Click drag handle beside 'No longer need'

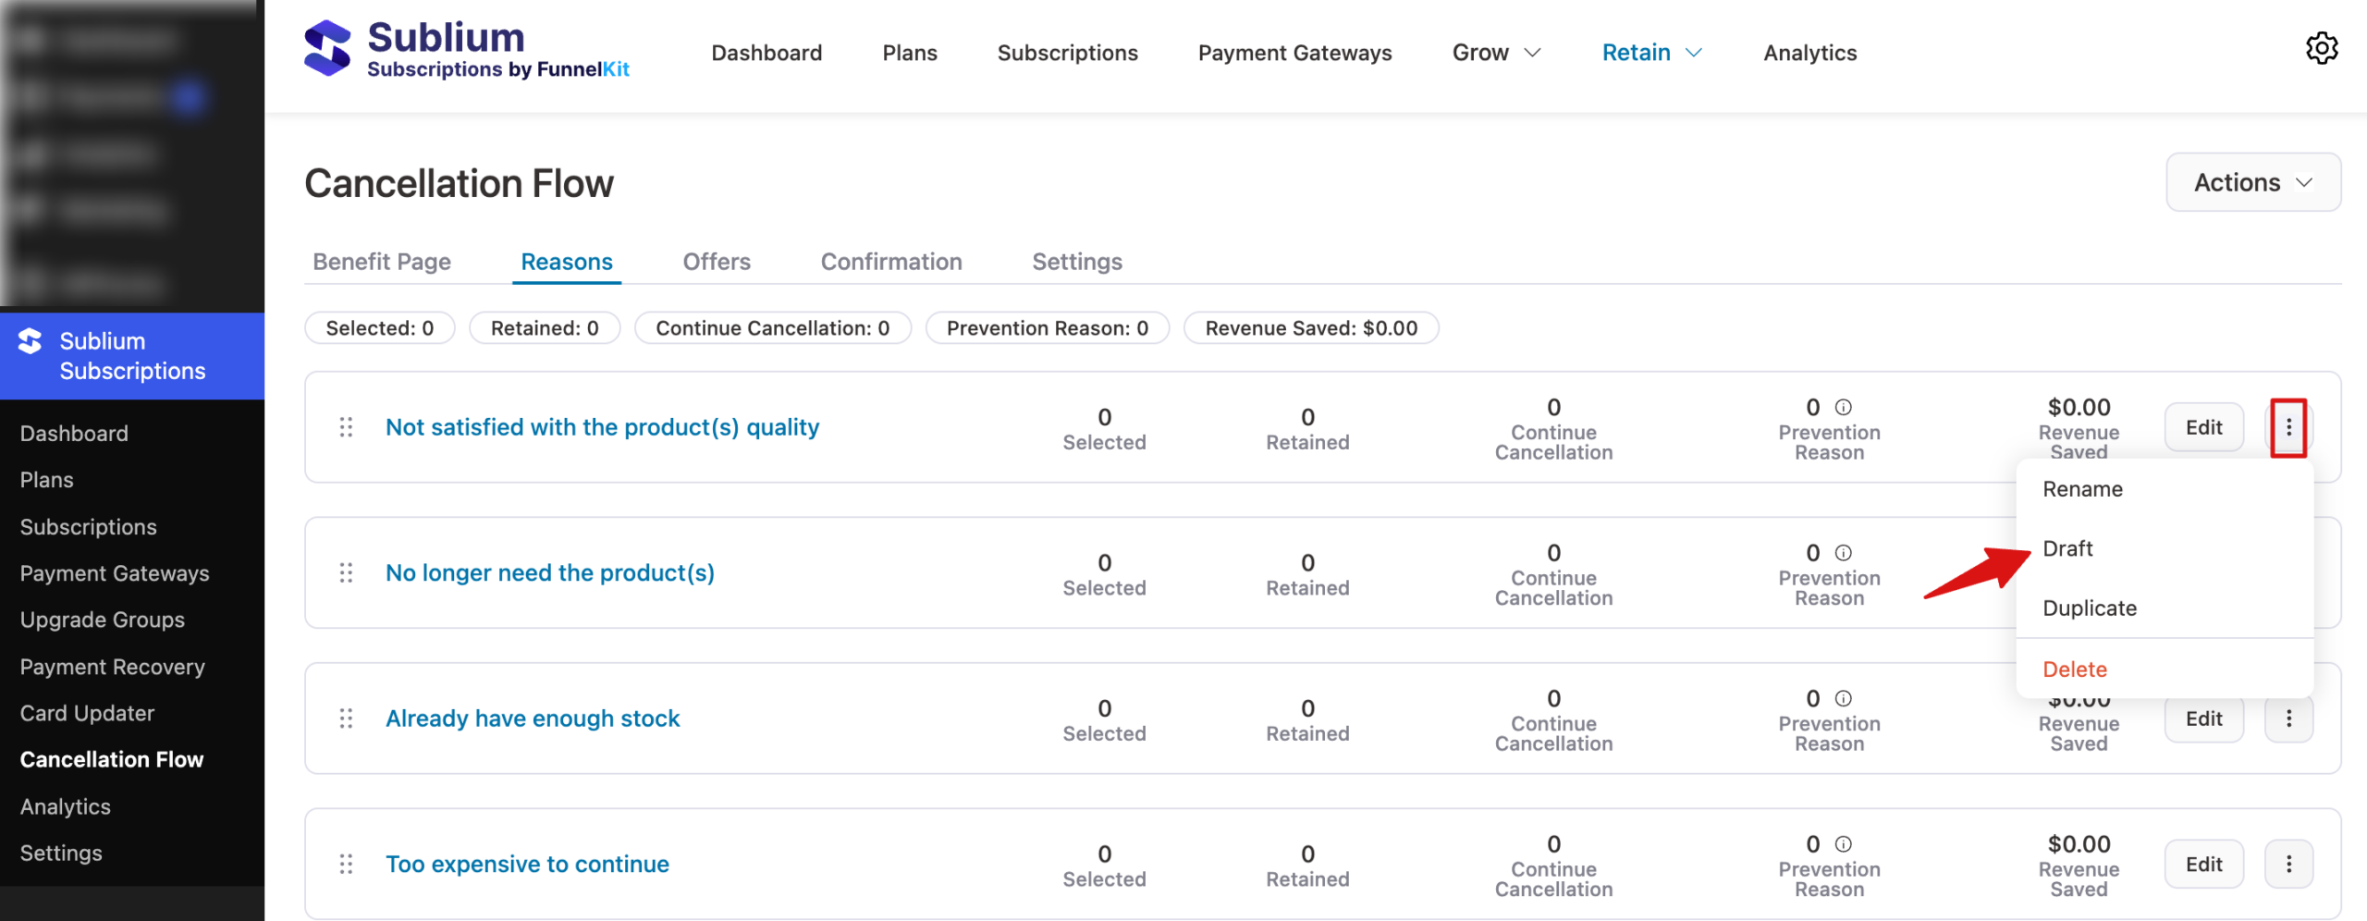346,573
